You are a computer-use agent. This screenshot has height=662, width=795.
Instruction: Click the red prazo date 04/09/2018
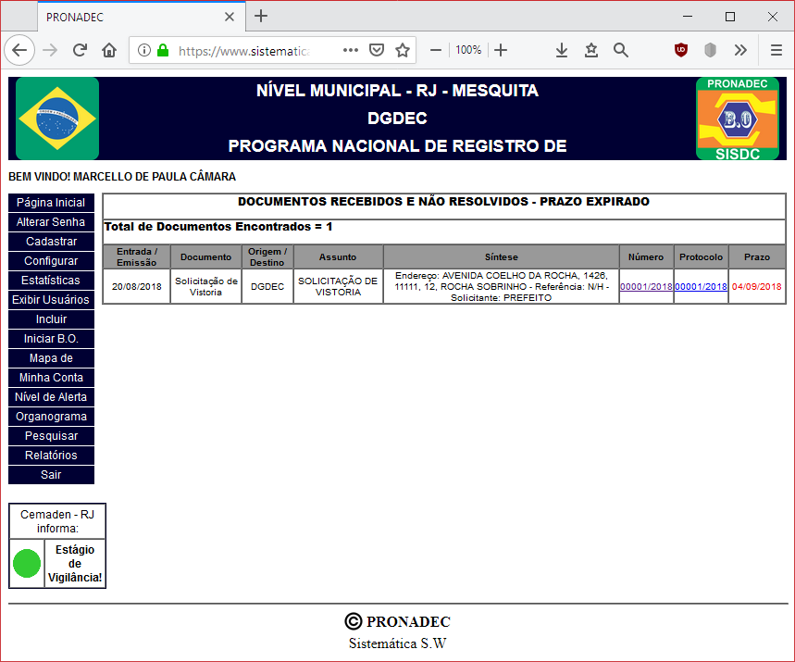[x=756, y=287]
